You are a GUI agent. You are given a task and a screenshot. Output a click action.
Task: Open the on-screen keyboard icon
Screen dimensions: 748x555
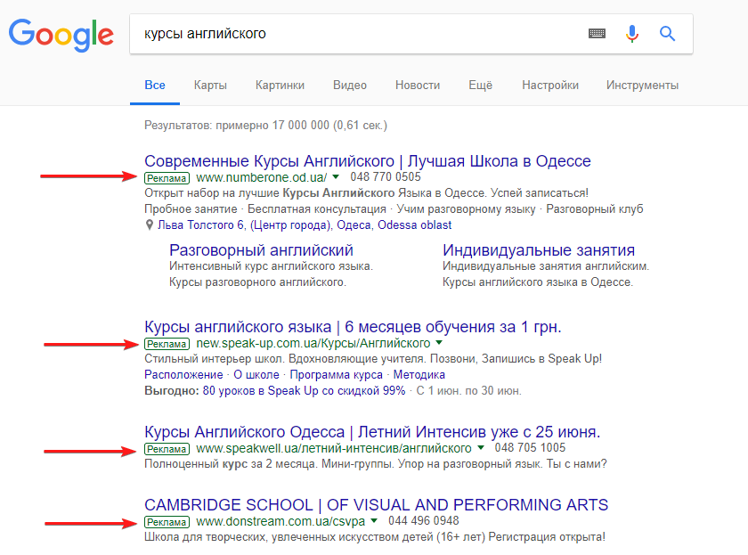(597, 33)
